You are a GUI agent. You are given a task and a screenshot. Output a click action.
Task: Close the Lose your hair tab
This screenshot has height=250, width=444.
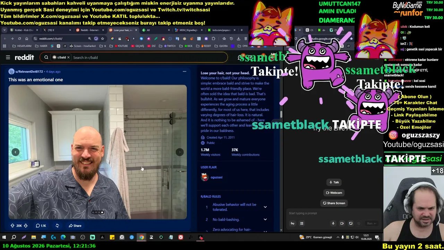tap(136, 30)
